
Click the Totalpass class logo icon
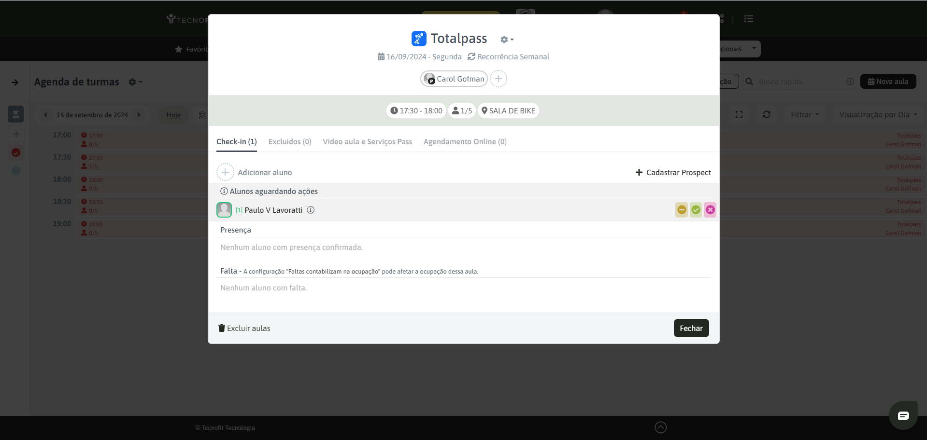(419, 39)
